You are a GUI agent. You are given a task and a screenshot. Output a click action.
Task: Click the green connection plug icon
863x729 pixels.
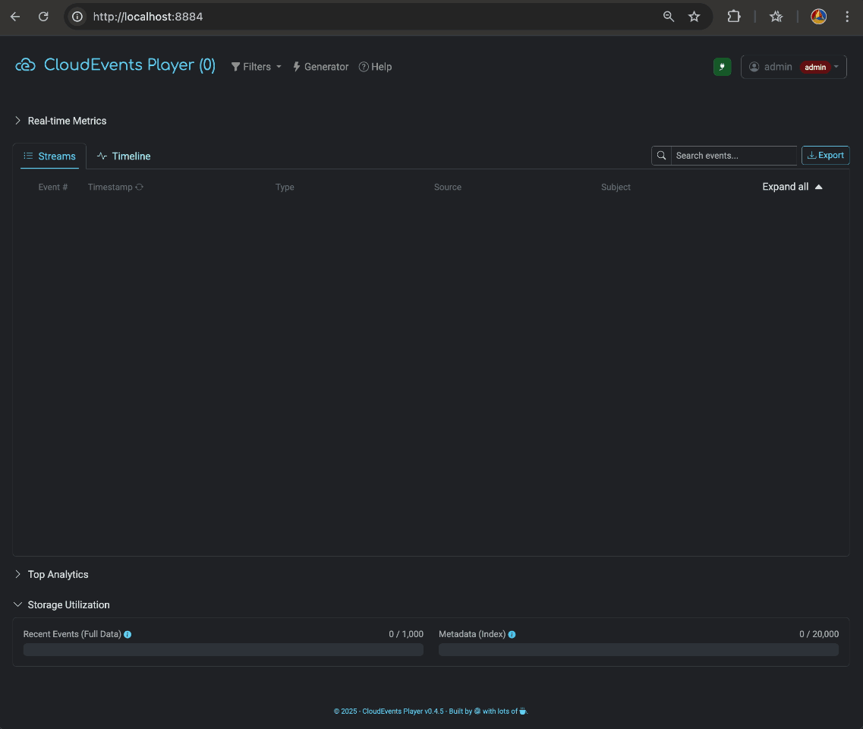[x=722, y=67]
